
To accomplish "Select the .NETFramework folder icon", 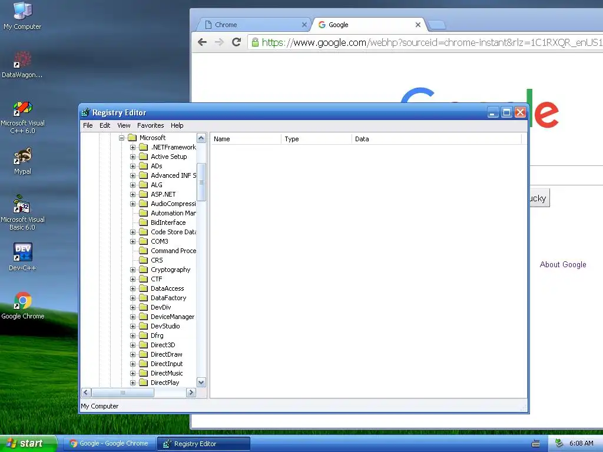I will pyautogui.click(x=144, y=147).
